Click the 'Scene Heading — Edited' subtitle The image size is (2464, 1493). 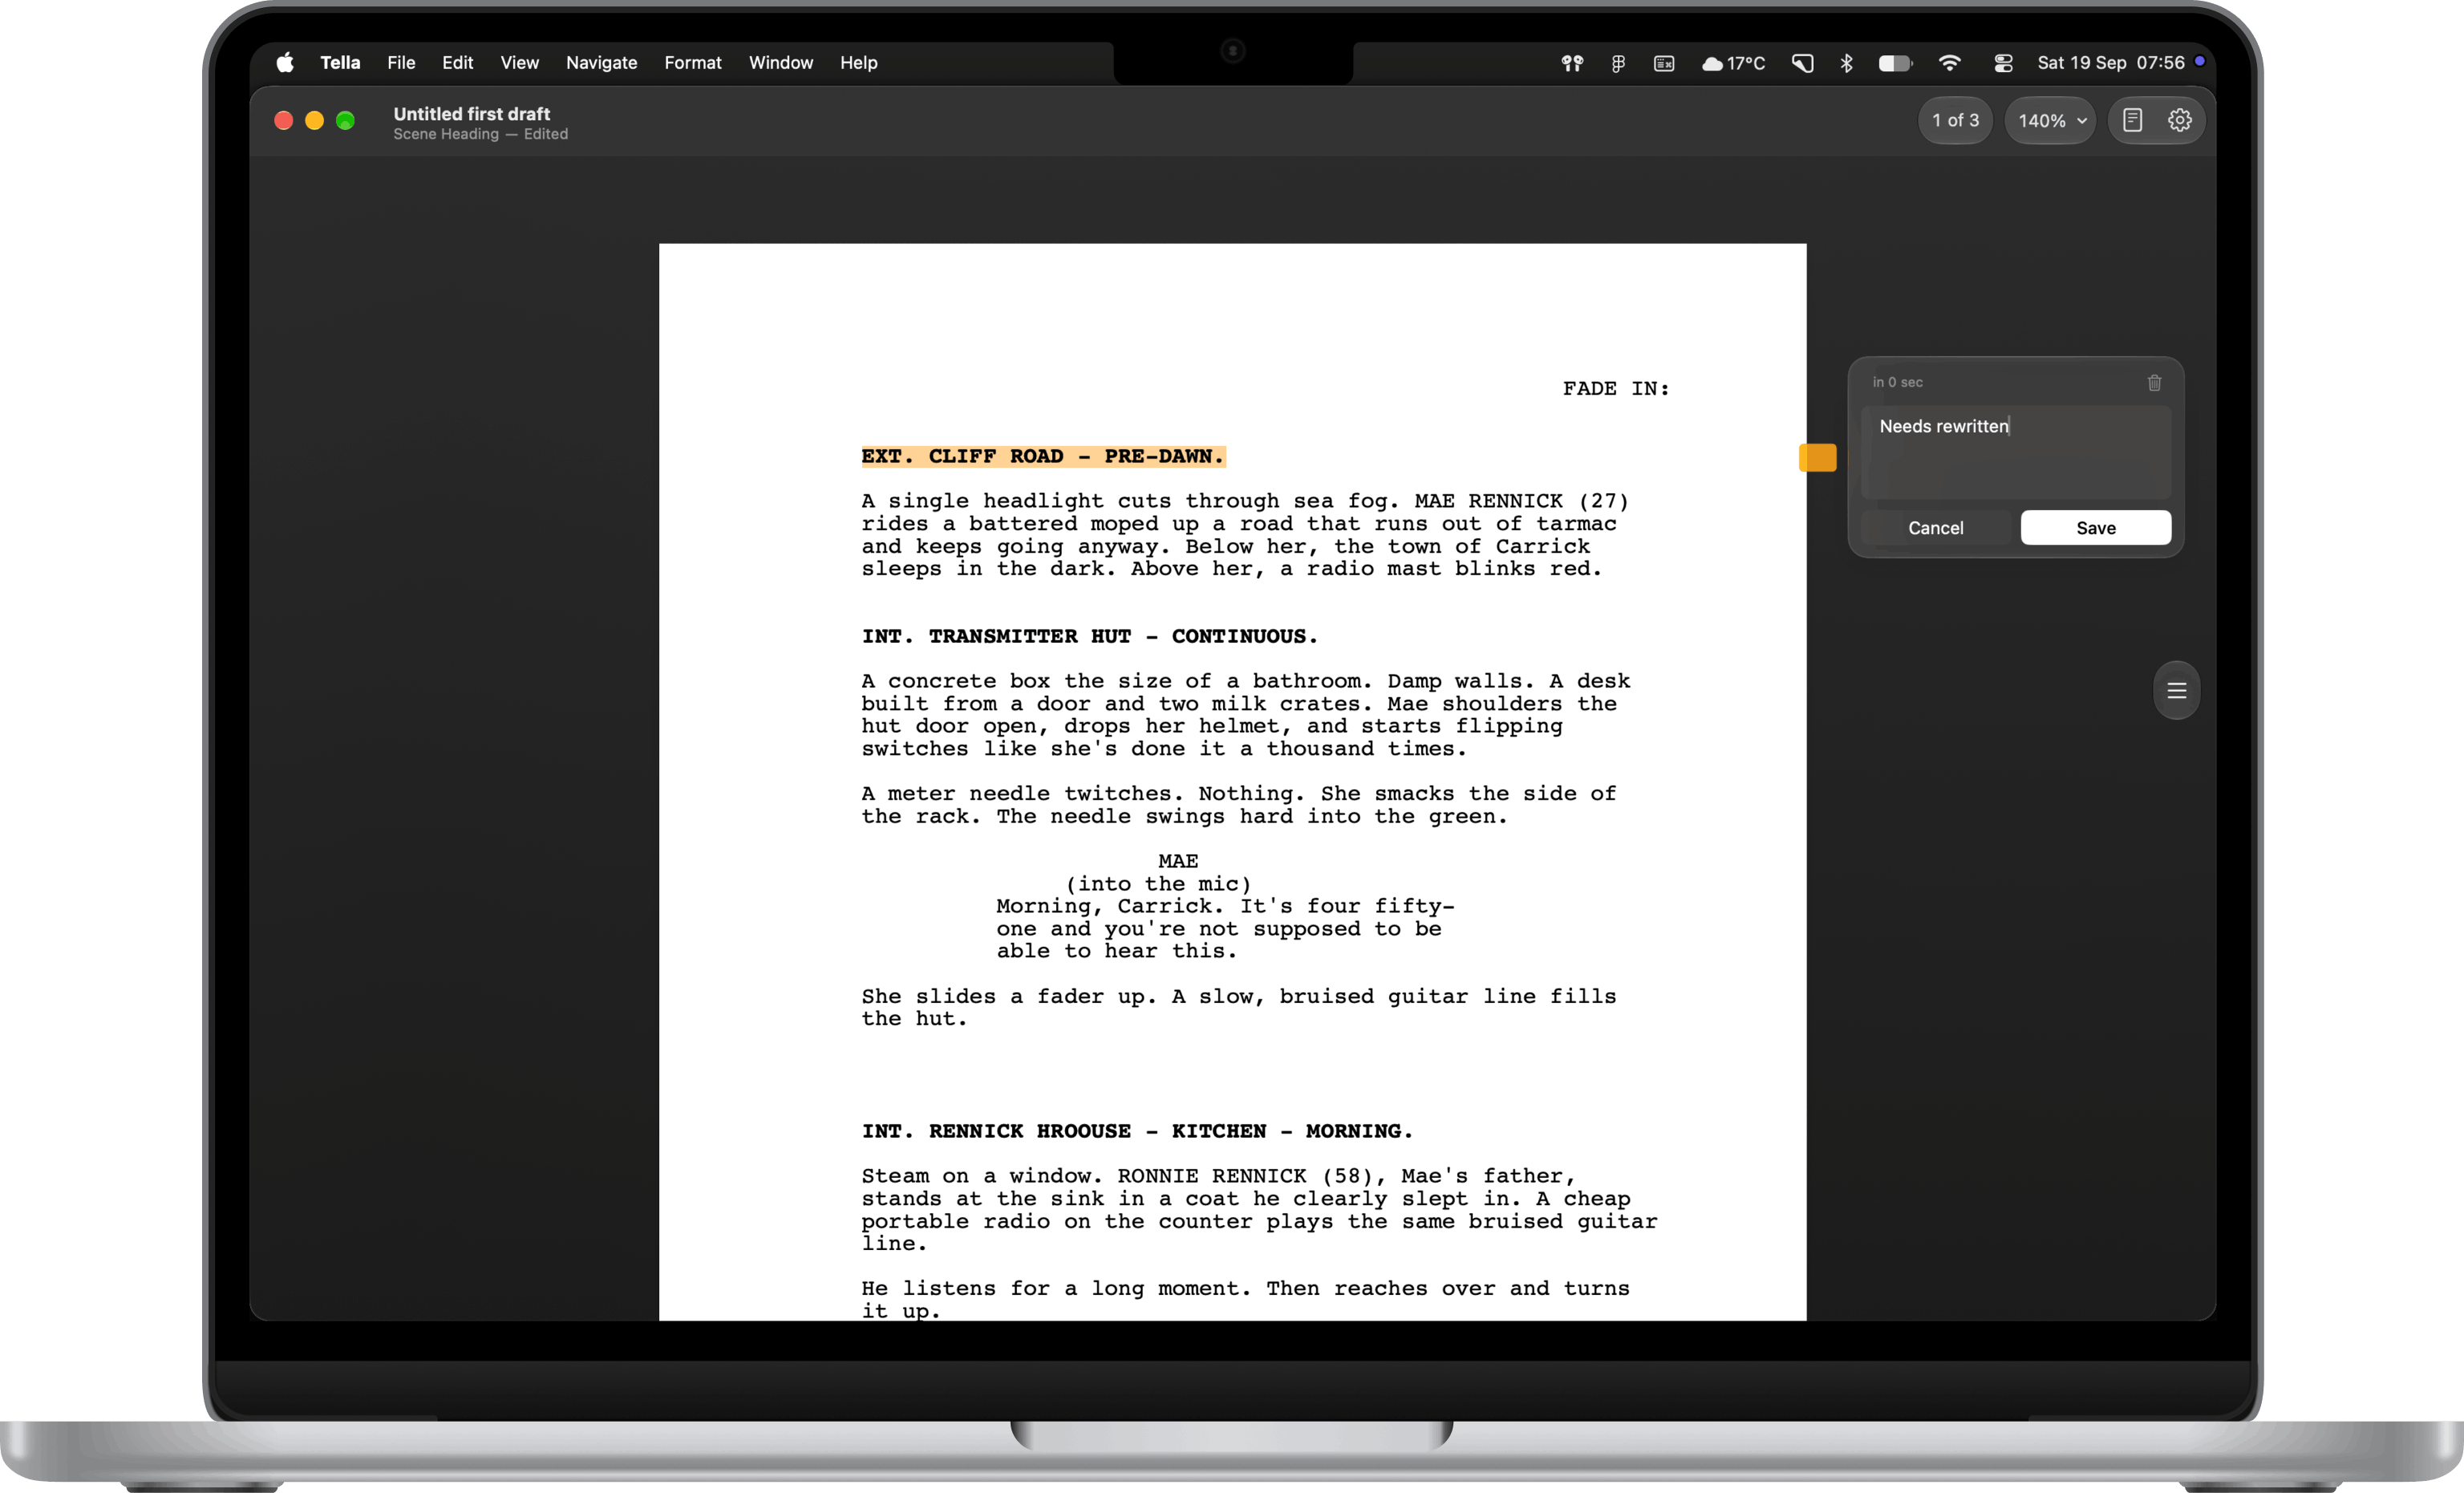[480, 134]
